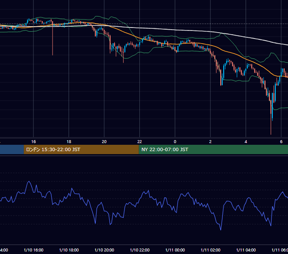Click the 18 hour label on price chart
288x254 pixels.
(x=69, y=142)
